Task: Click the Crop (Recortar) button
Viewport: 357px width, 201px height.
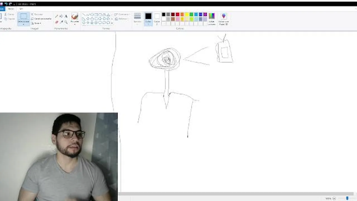Action: [x=37, y=14]
